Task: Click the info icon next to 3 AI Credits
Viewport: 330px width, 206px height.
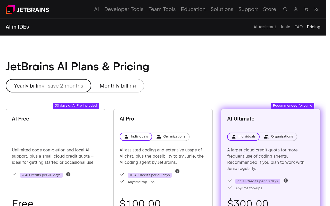Action: 68,174
